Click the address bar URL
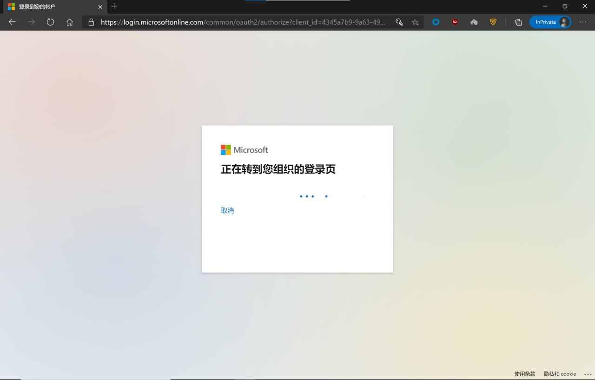595x380 pixels. [243, 22]
